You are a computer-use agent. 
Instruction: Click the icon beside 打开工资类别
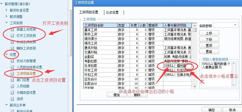(x=12, y=36)
